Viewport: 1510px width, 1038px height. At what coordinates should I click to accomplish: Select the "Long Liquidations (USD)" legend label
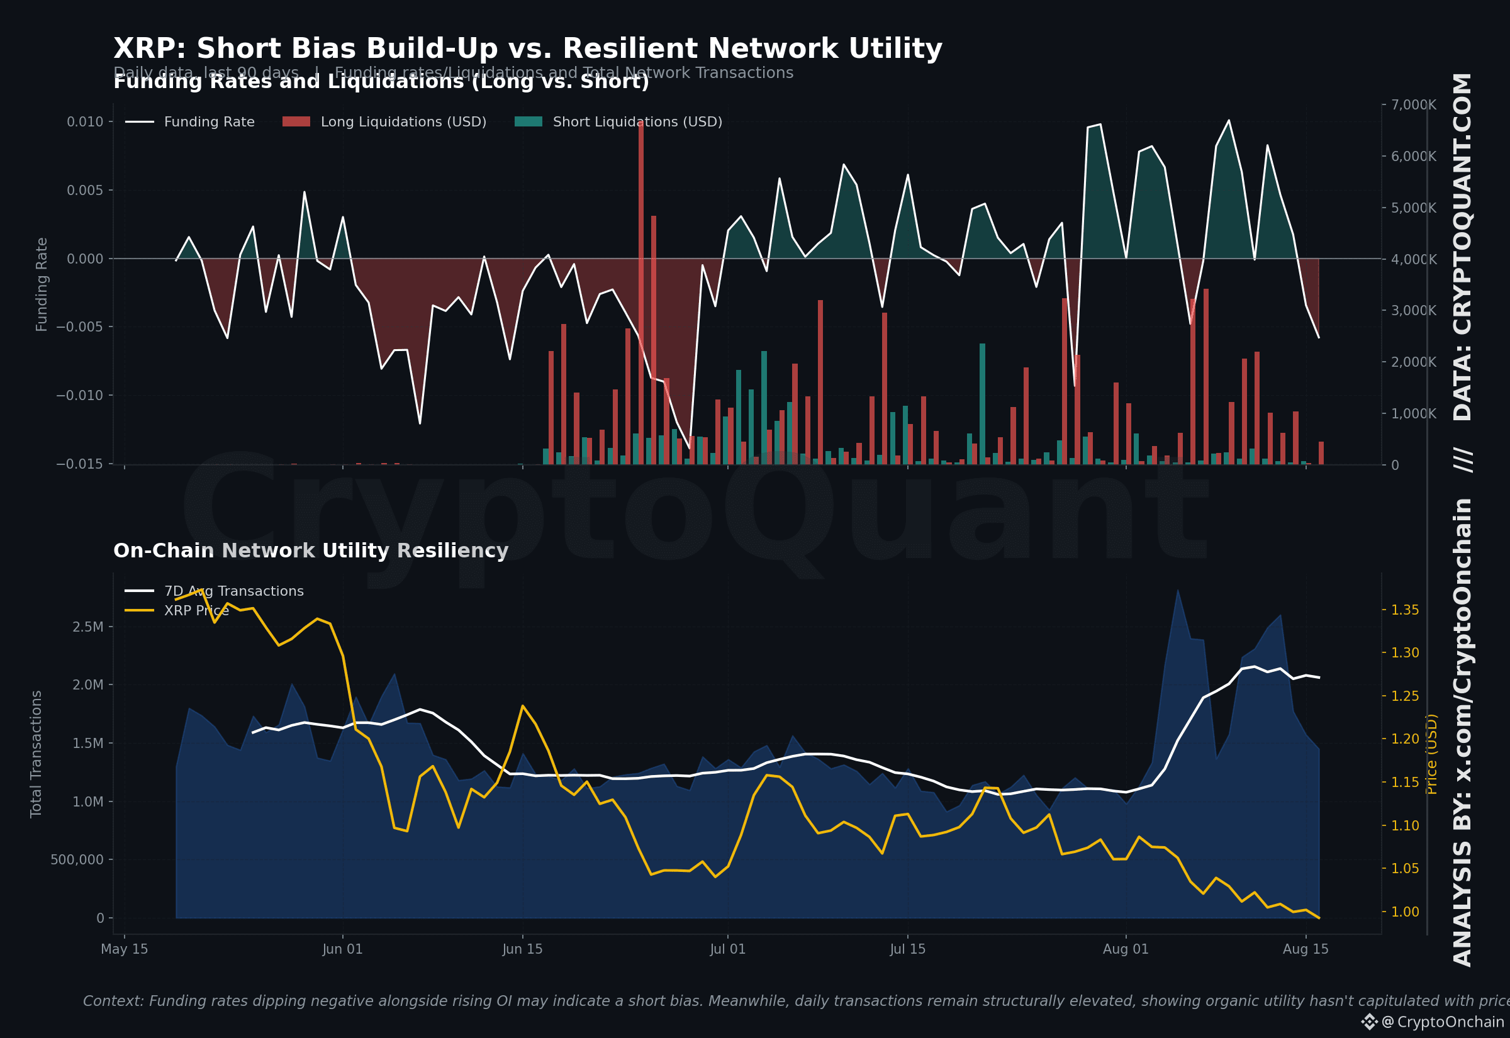point(403,121)
